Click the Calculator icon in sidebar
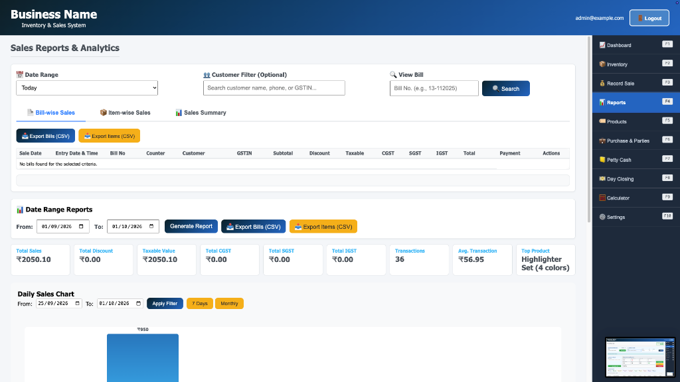This screenshot has width=680, height=382. (x=602, y=198)
